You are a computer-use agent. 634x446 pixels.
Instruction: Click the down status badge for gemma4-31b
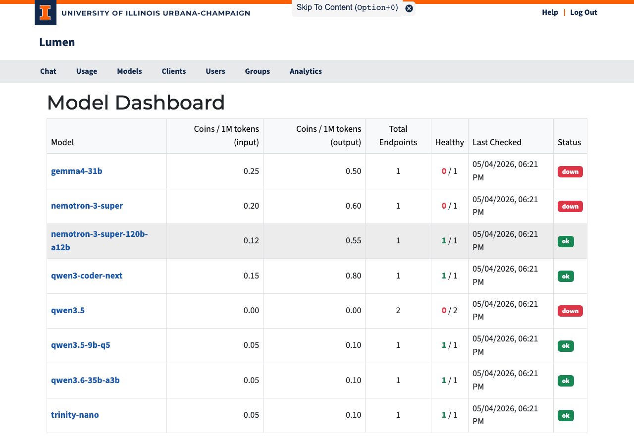(x=570, y=171)
